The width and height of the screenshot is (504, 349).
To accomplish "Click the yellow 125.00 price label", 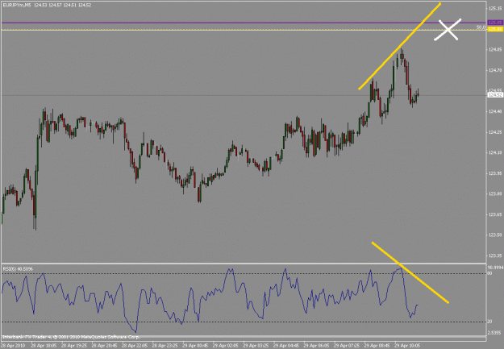I will tap(495, 29).
